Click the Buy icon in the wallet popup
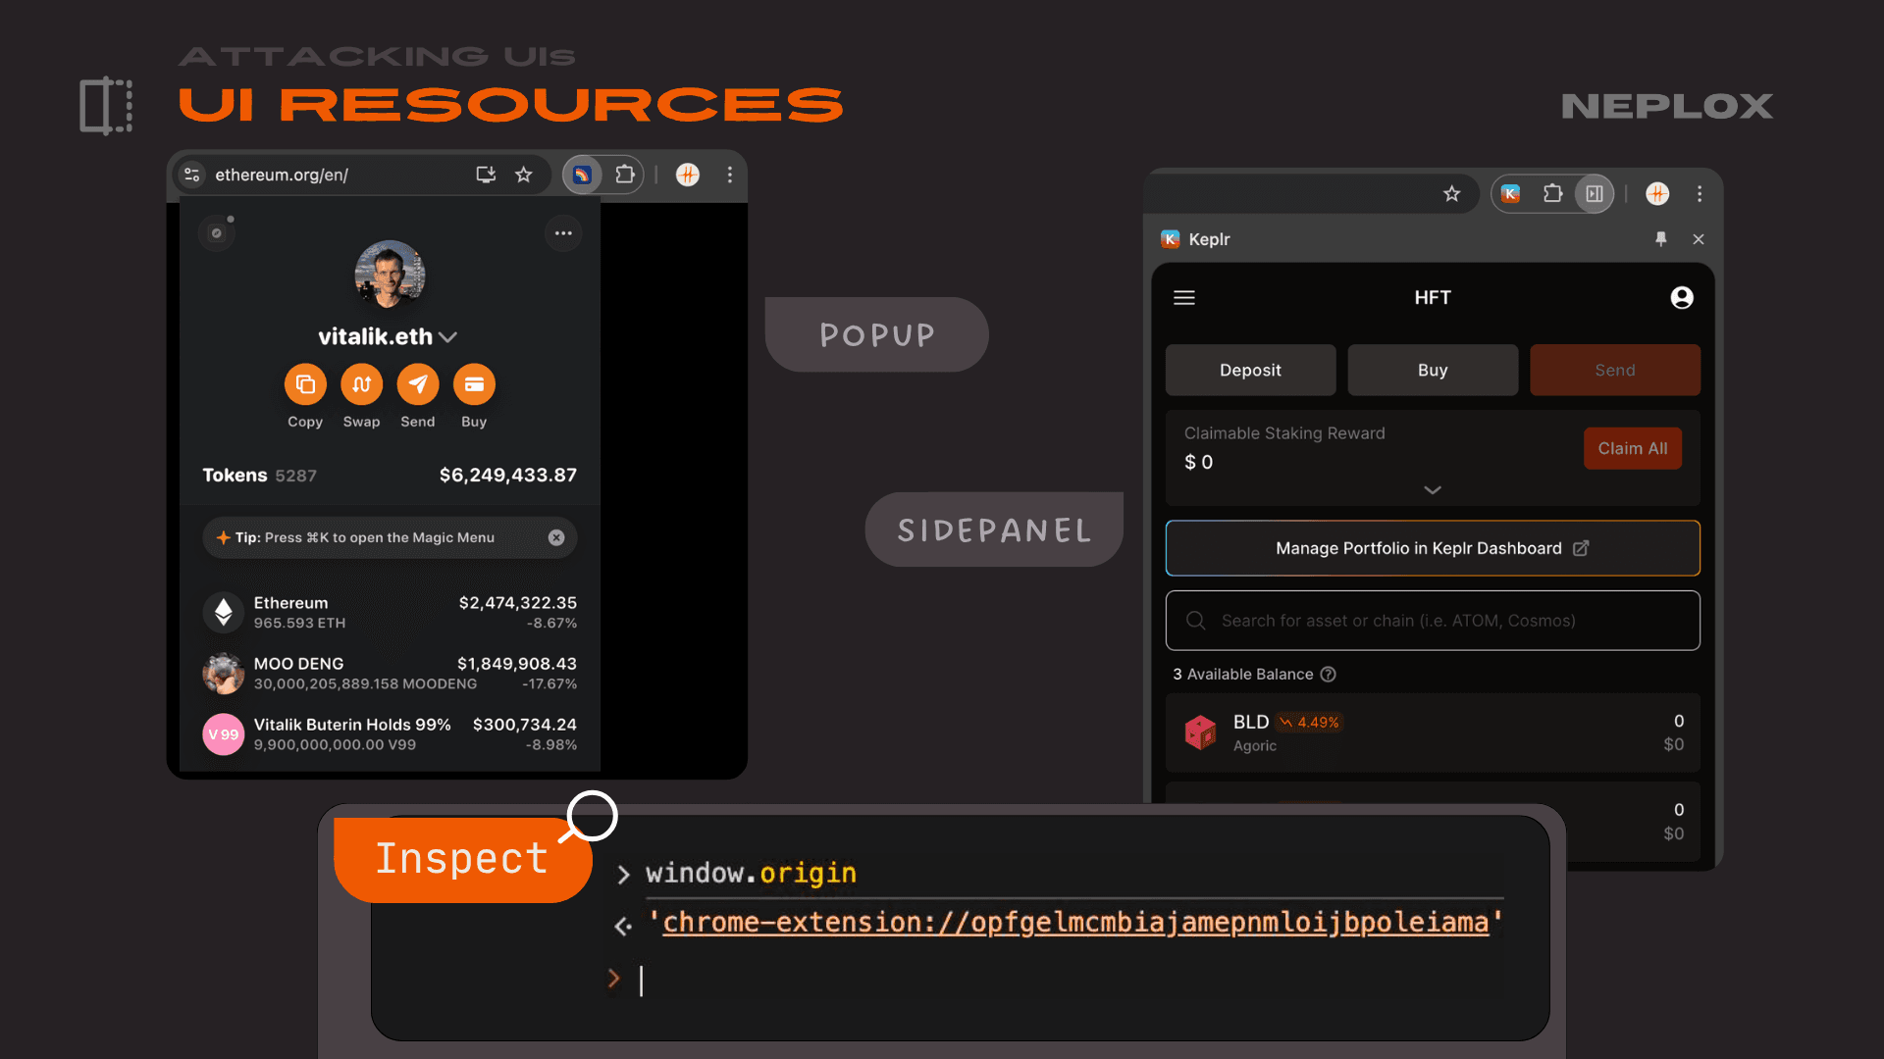Image resolution: width=1884 pixels, height=1059 pixels. (474, 385)
